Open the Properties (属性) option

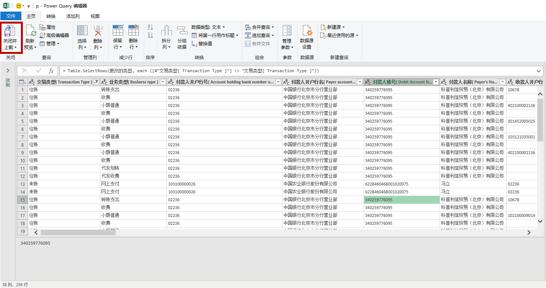pyautogui.click(x=48, y=27)
